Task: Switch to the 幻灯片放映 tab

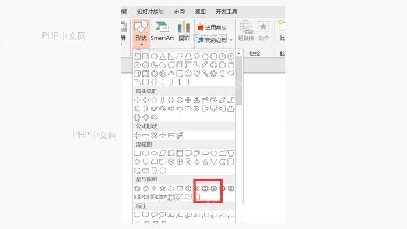Action: [x=151, y=12]
